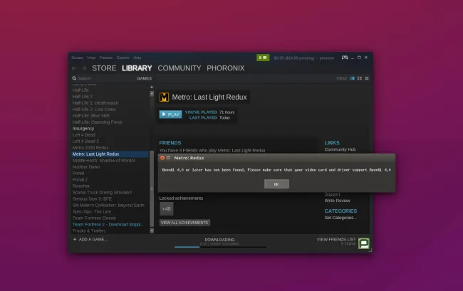The image size is (463, 291).
Task: Open the Games menu
Action: (123, 58)
